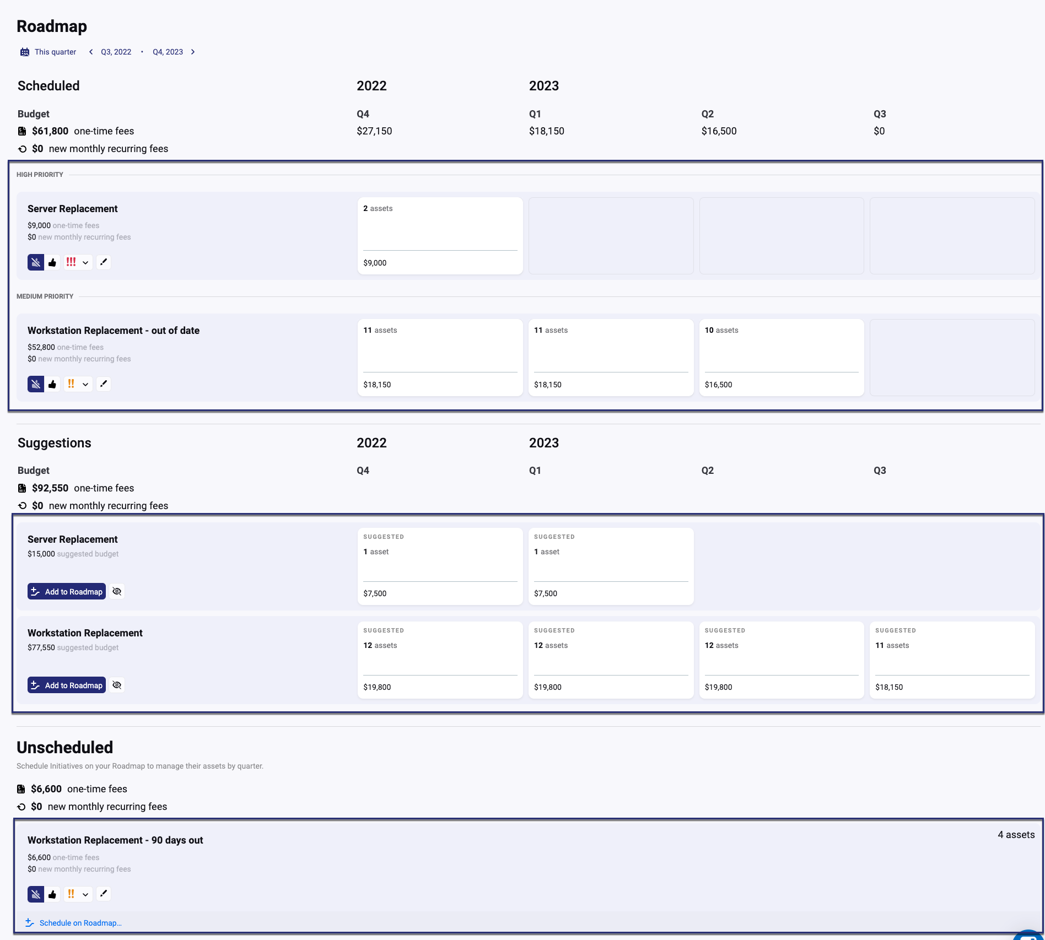Click the edit pencil on Workstation Replacement - 90 days out
This screenshot has width=1045, height=940.
click(104, 894)
